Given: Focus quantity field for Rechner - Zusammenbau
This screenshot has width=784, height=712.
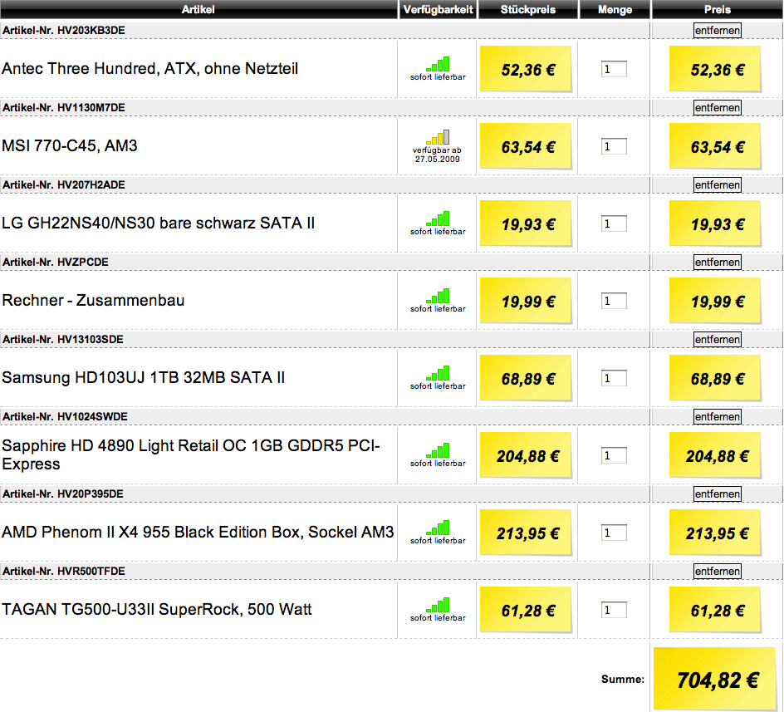Looking at the screenshot, I should pos(614,301).
